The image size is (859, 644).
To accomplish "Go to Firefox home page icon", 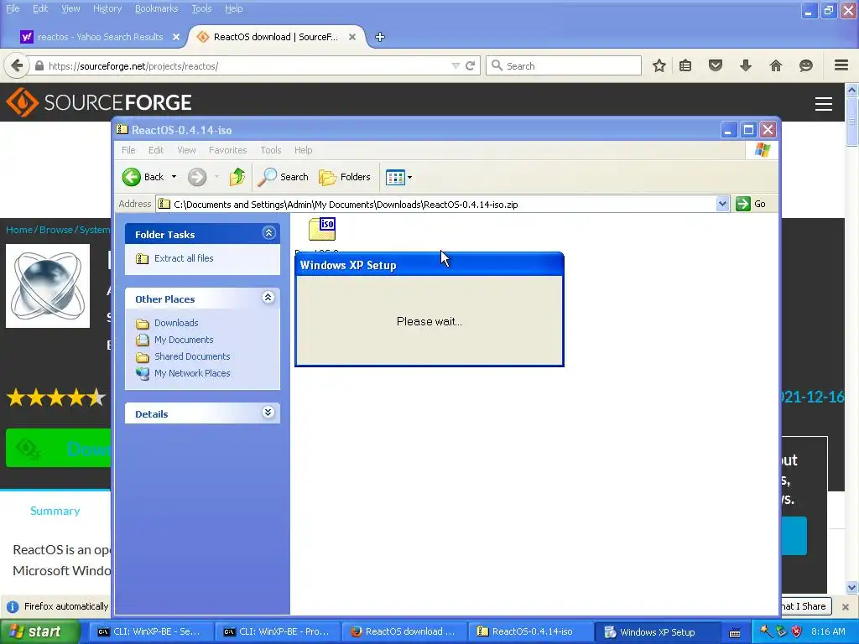I will coord(776,65).
